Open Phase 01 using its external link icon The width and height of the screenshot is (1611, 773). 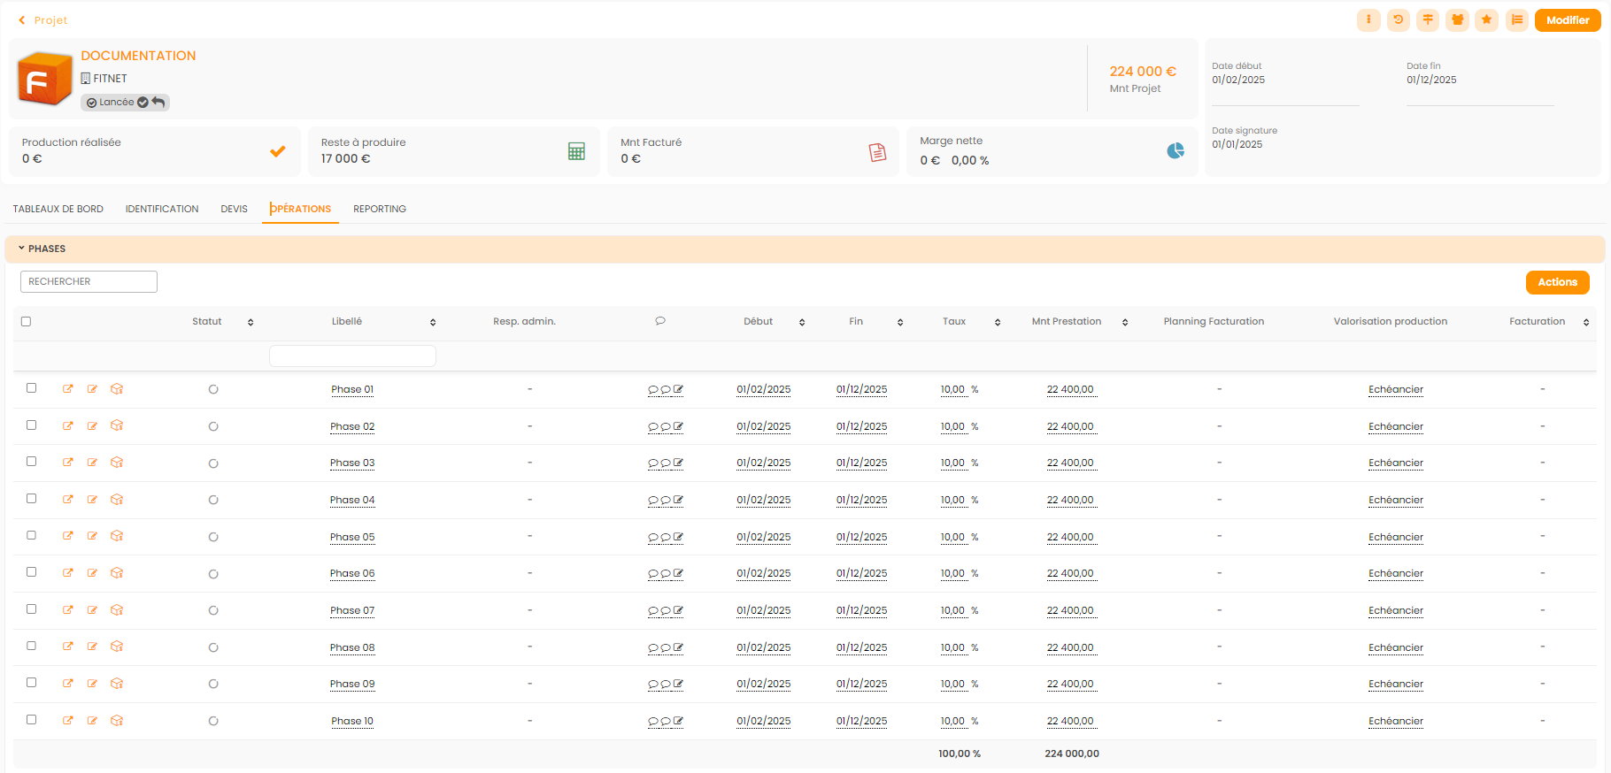coord(68,389)
